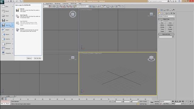194x109 pixels.
Task: Click the Cylinder primitive button
Action: click(x=162, y=27)
